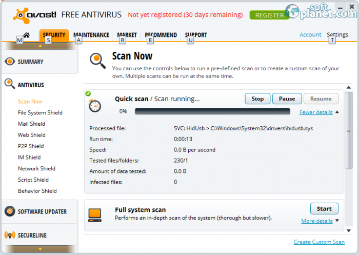The image size is (359, 255).
Task: Click the green checkmark on Quick scan
Action: (88, 93)
